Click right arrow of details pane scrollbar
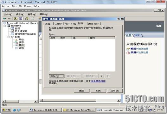The width and height of the screenshot is (167, 114). pos(119,100)
